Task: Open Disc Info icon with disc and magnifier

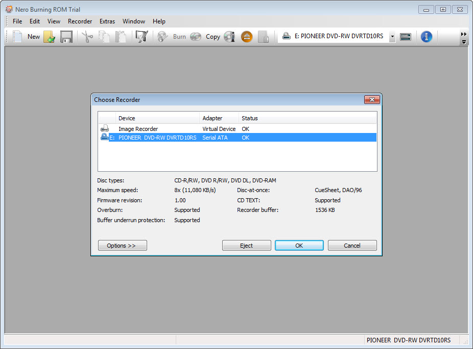Action: pyautogui.click(x=229, y=37)
